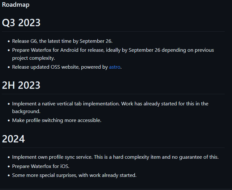232x190 pixels.
Task: Click the Q3 2023 section heading
Action: pos(21,23)
